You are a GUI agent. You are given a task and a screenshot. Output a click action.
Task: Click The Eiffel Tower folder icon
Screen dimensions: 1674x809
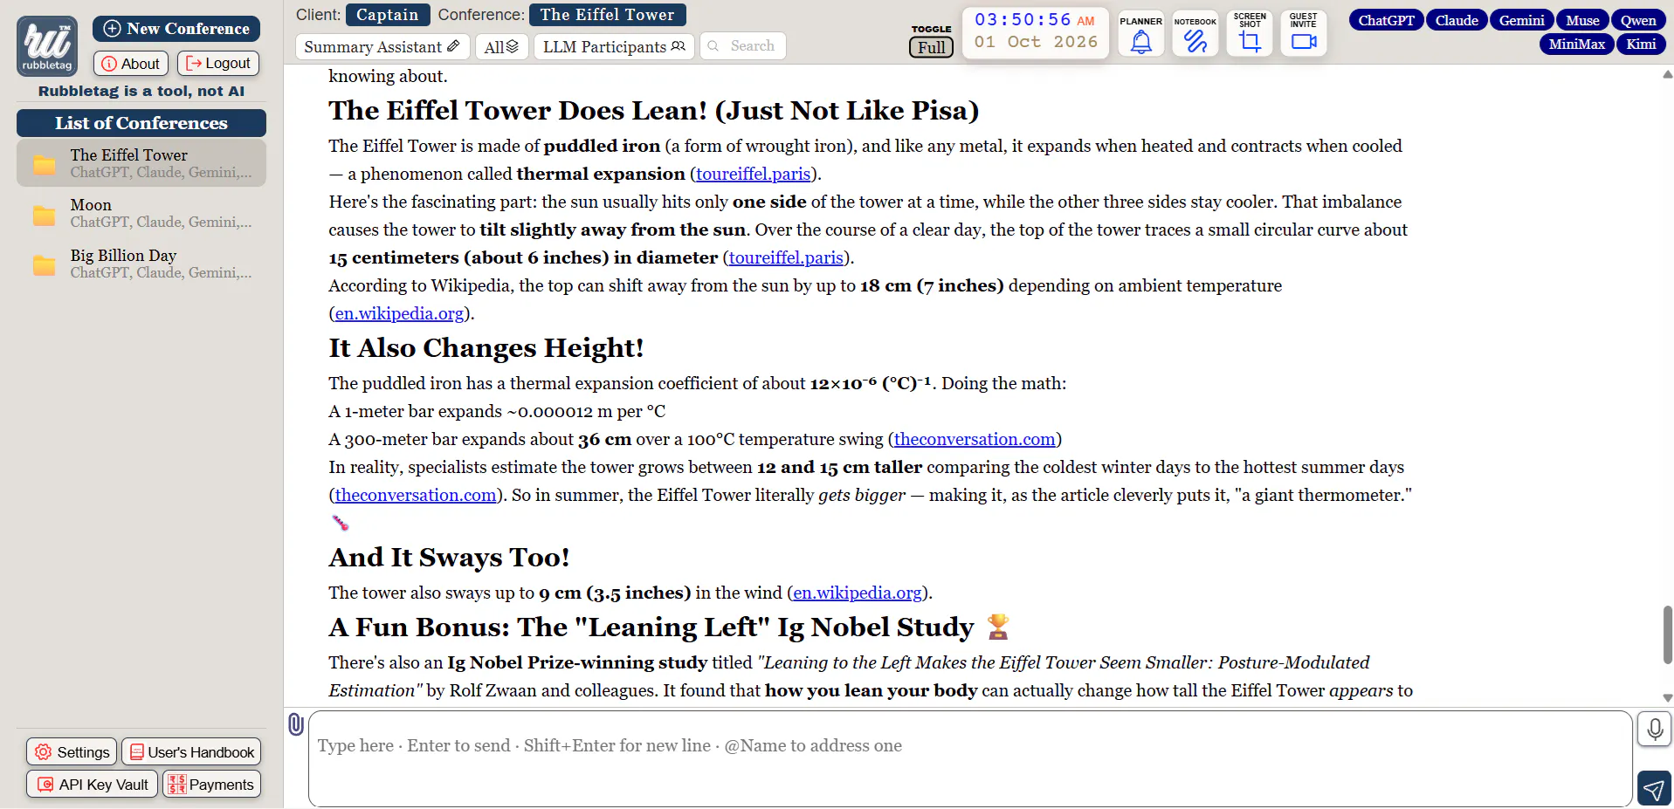tap(44, 164)
